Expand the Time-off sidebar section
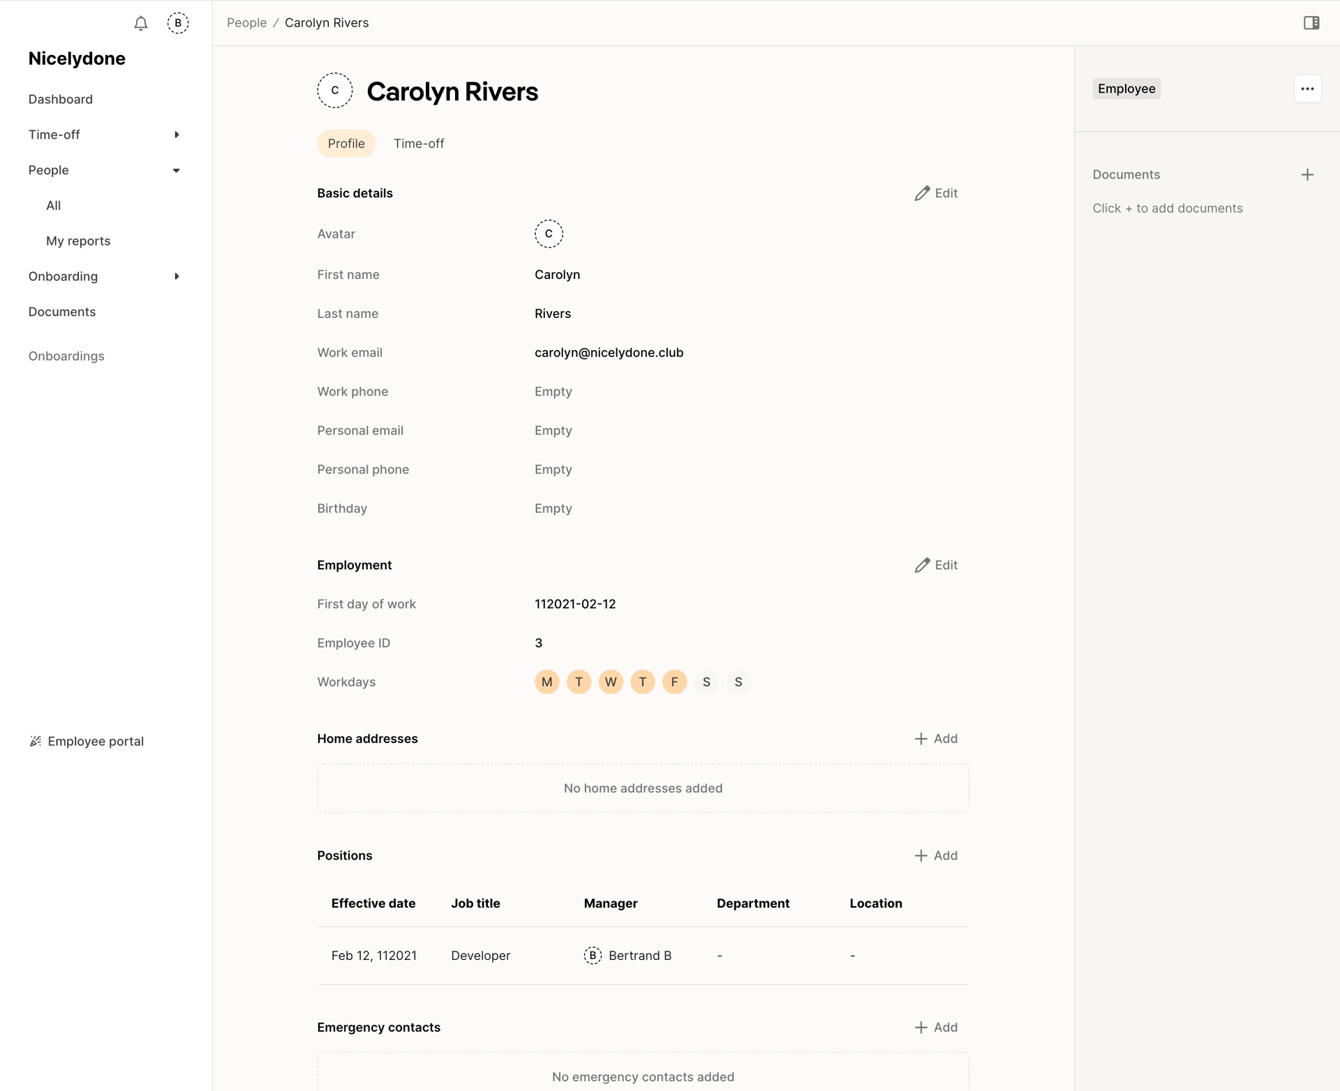 point(176,135)
